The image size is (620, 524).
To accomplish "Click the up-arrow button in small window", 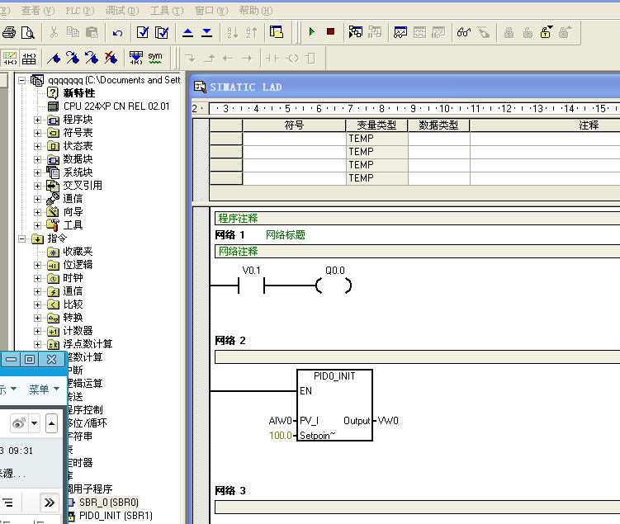I will point(51,423).
